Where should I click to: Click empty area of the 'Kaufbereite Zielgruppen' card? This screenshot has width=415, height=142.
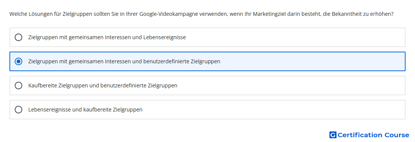(x=291, y=86)
